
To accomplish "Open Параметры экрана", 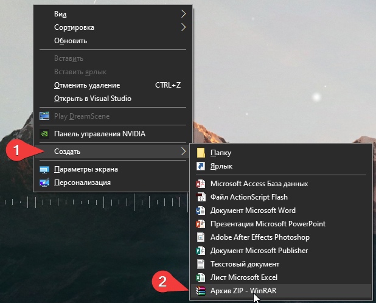I will (113, 169).
